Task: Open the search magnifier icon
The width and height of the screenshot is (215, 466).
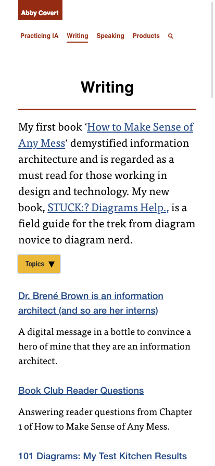Action: [x=170, y=36]
